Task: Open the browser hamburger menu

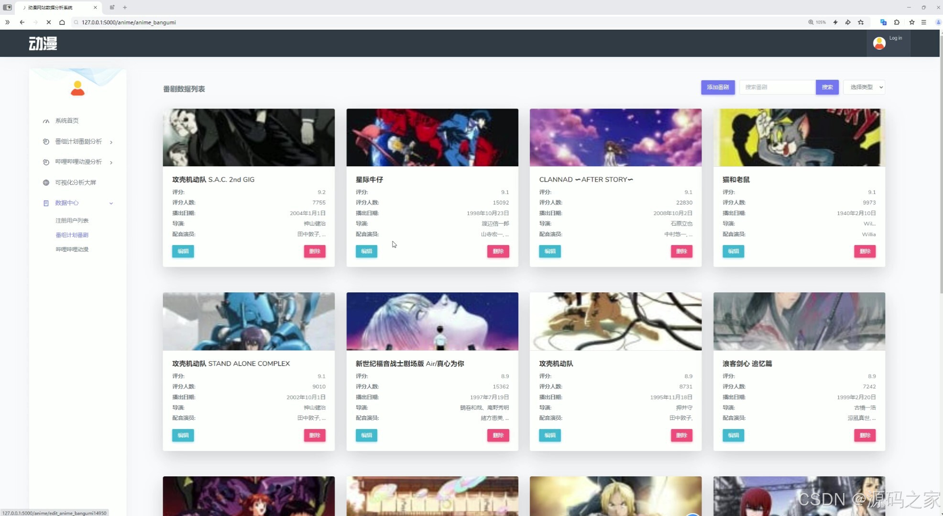Action: tap(924, 22)
